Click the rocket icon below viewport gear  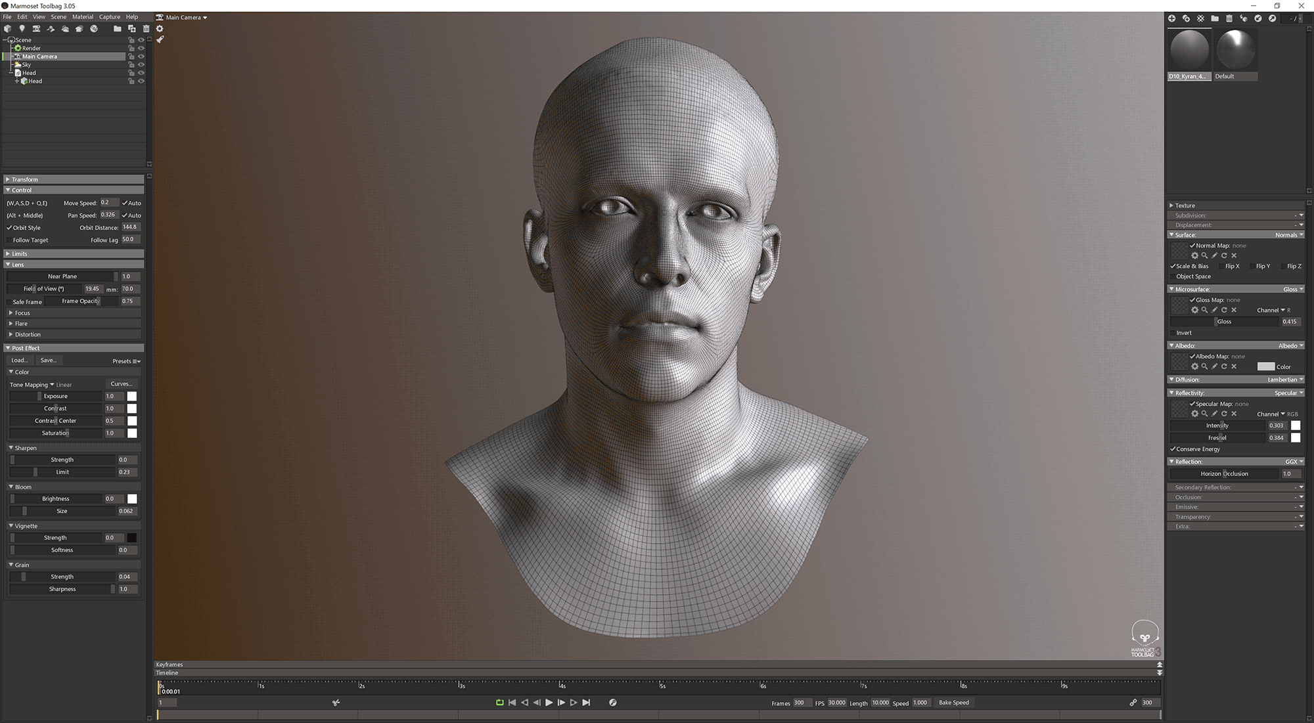[160, 39]
